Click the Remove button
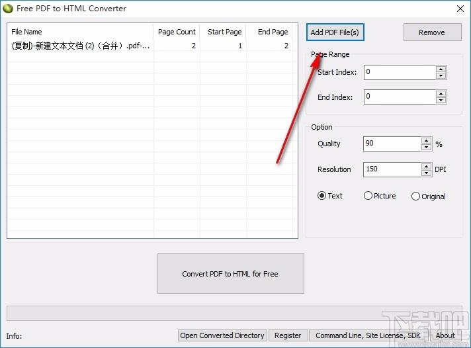 coord(432,32)
